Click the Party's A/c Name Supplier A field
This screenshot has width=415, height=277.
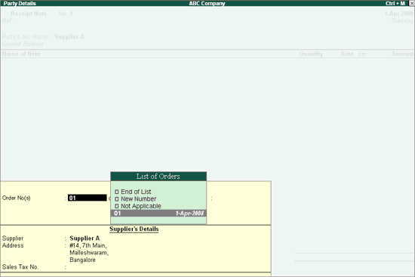tap(69, 37)
